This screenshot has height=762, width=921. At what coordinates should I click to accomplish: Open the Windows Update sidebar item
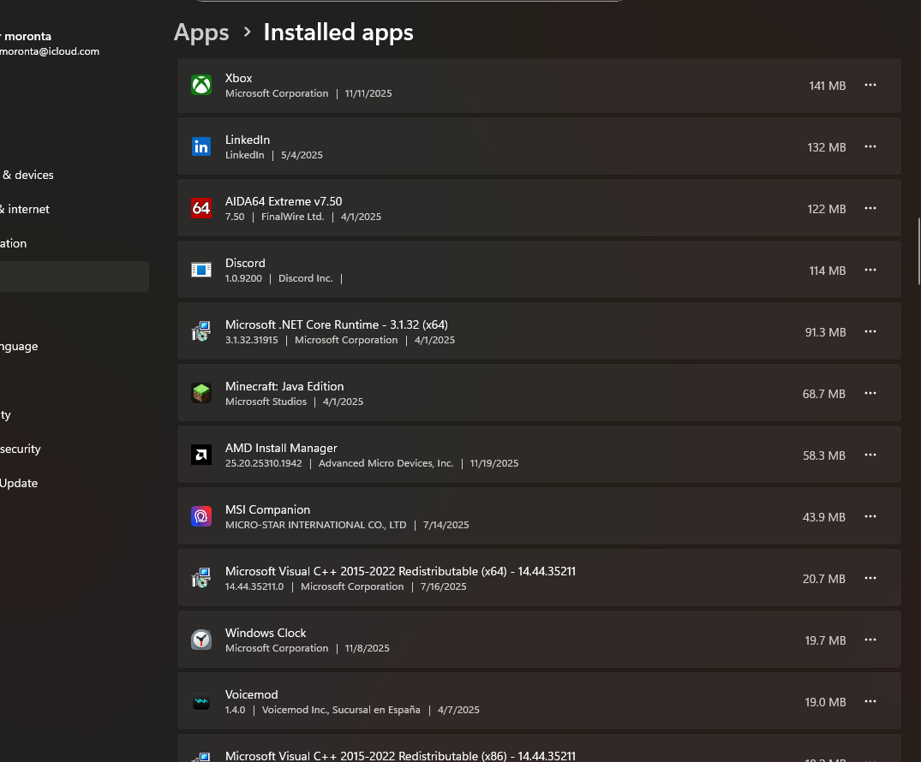(19, 483)
